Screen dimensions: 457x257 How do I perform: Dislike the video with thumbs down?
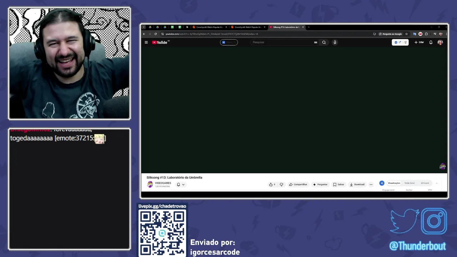pos(281,185)
